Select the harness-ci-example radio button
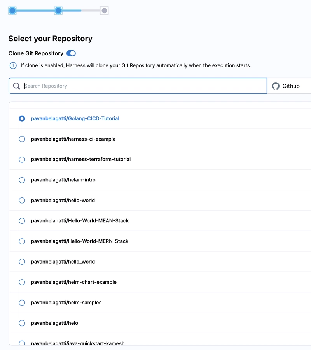The height and width of the screenshot is (350, 311). tap(22, 139)
